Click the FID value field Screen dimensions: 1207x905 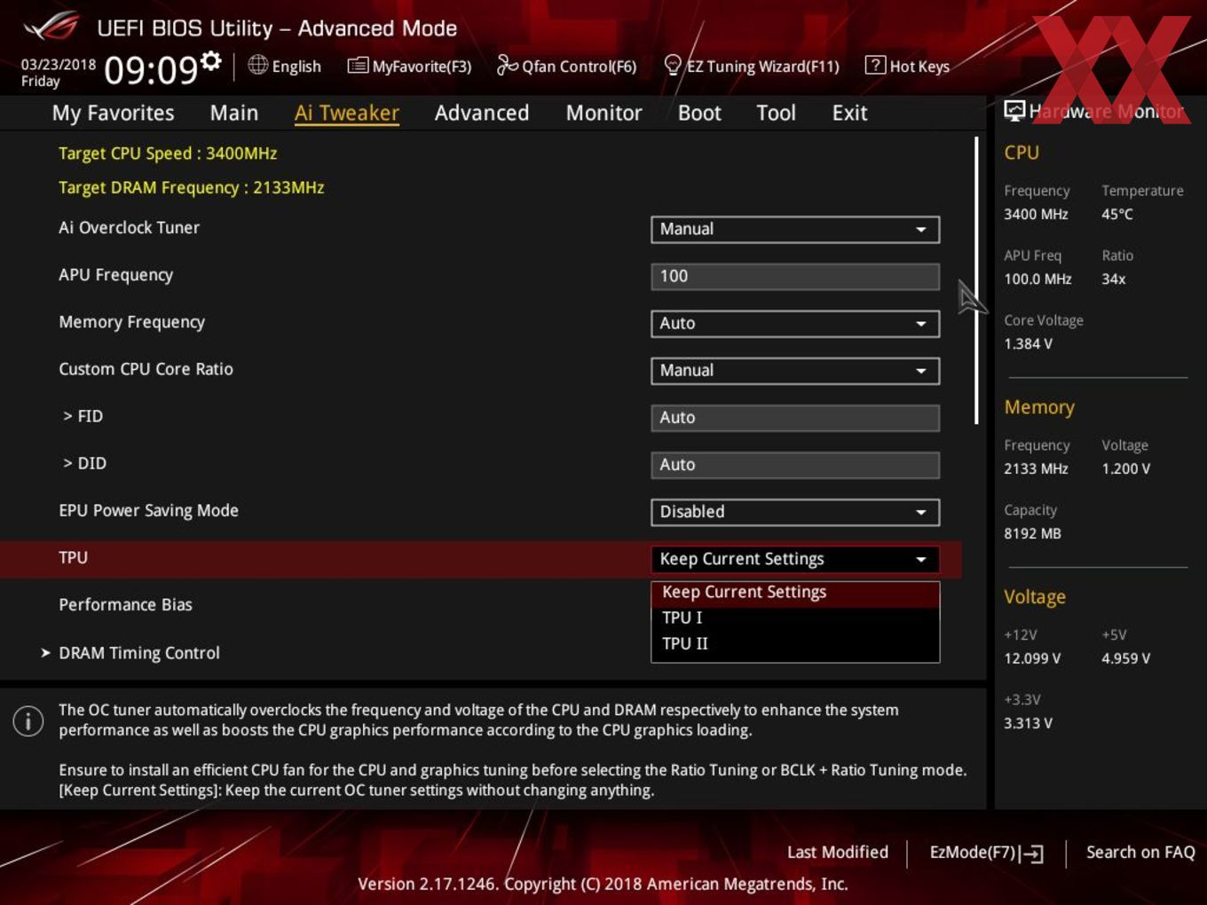795,417
